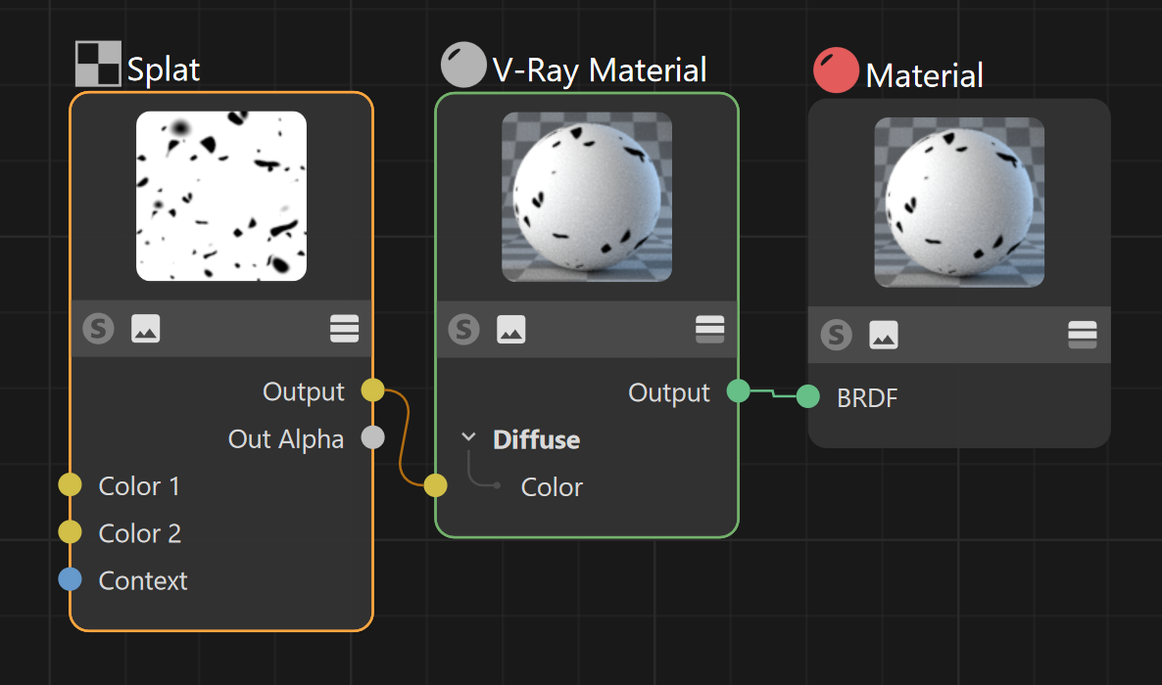
Task: Click the BRDF green input socket
Action: (x=807, y=396)
